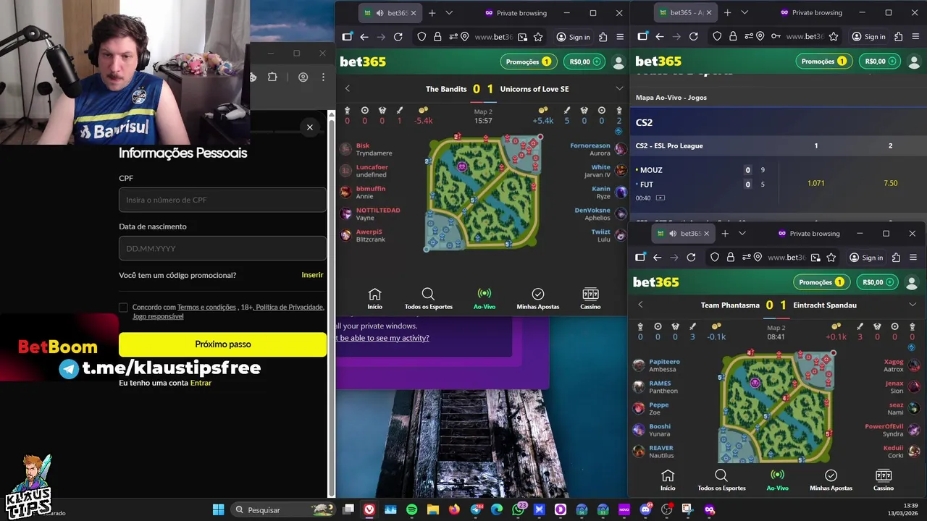Click the R$0,00 balance in The Bandits window
Image resolution: width=927 pixels, height=521 pixels.
pyautogui.click(x=585, y=62)
